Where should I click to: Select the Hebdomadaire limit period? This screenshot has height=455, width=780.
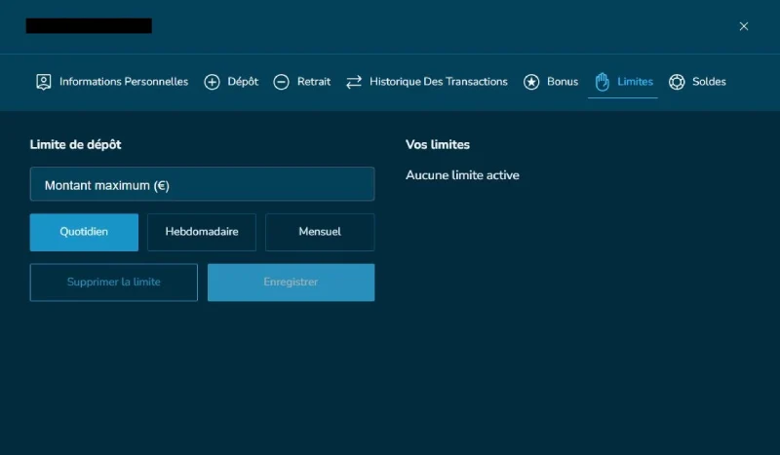click(202, 232)
